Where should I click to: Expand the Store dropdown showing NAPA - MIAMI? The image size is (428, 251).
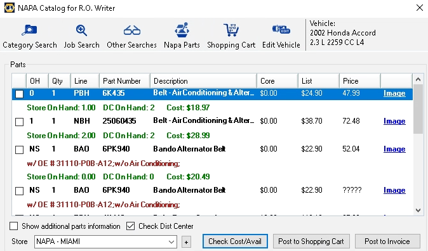click(x=105, y=241)
